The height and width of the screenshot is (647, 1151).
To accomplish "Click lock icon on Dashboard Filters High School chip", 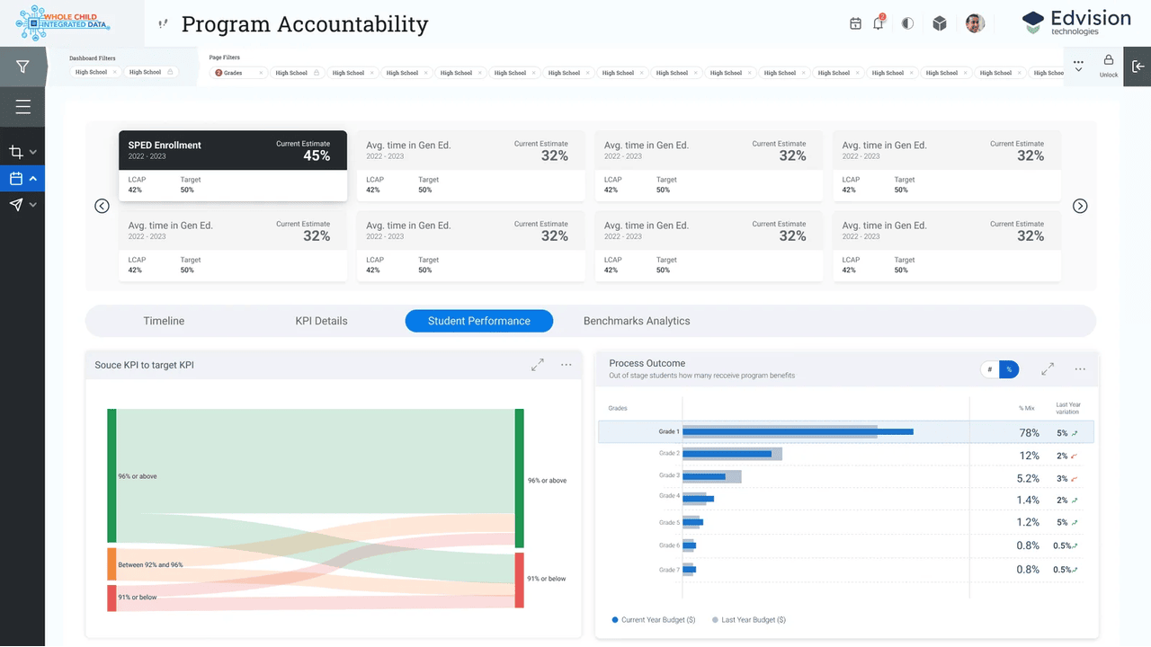I will (x=170, y=72).
